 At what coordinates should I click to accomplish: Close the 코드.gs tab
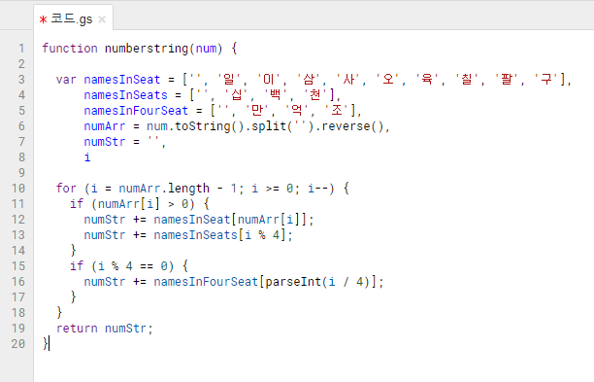(102, 19)
